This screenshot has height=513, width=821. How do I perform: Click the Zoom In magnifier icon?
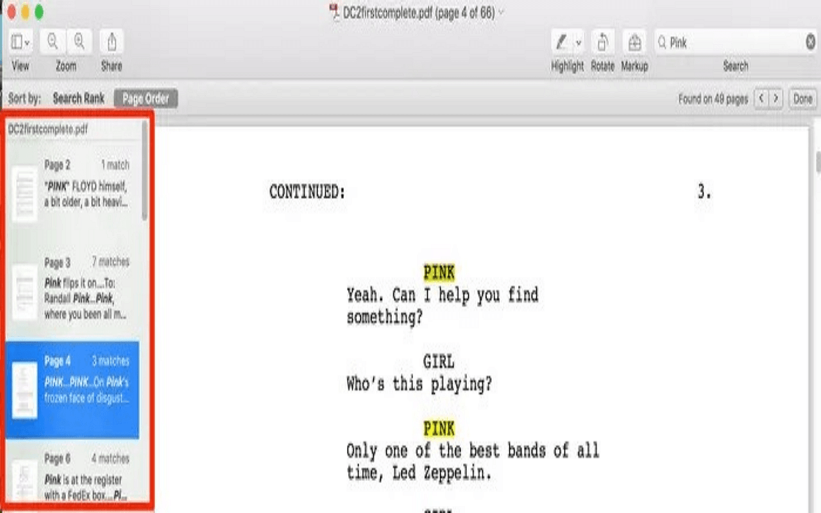click(x=79, y=42)
